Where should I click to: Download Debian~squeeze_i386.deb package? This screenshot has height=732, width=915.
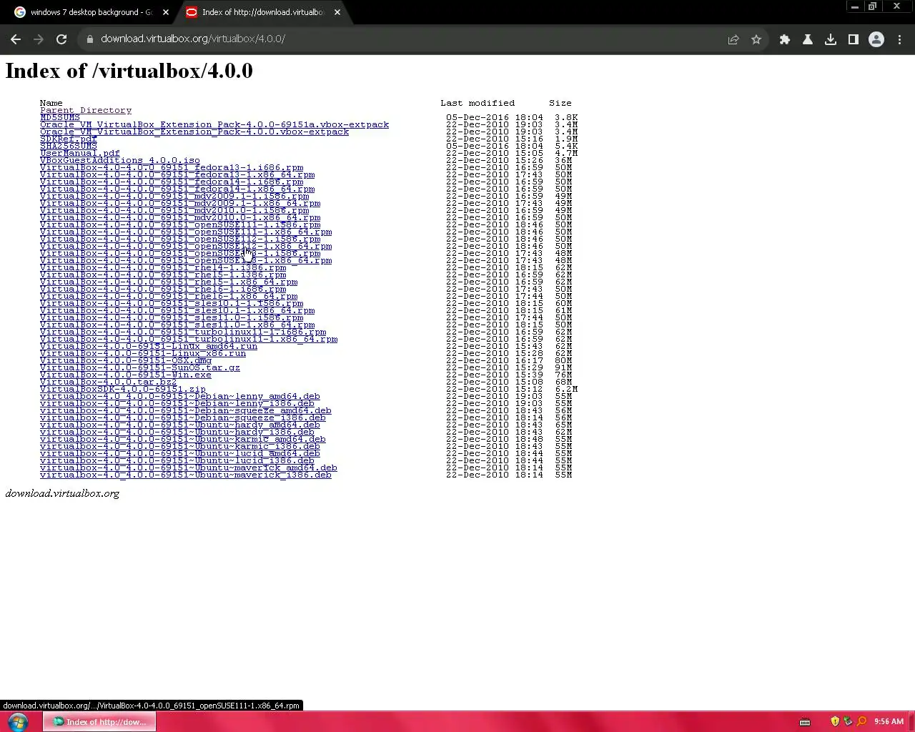[x=183, y=417]
